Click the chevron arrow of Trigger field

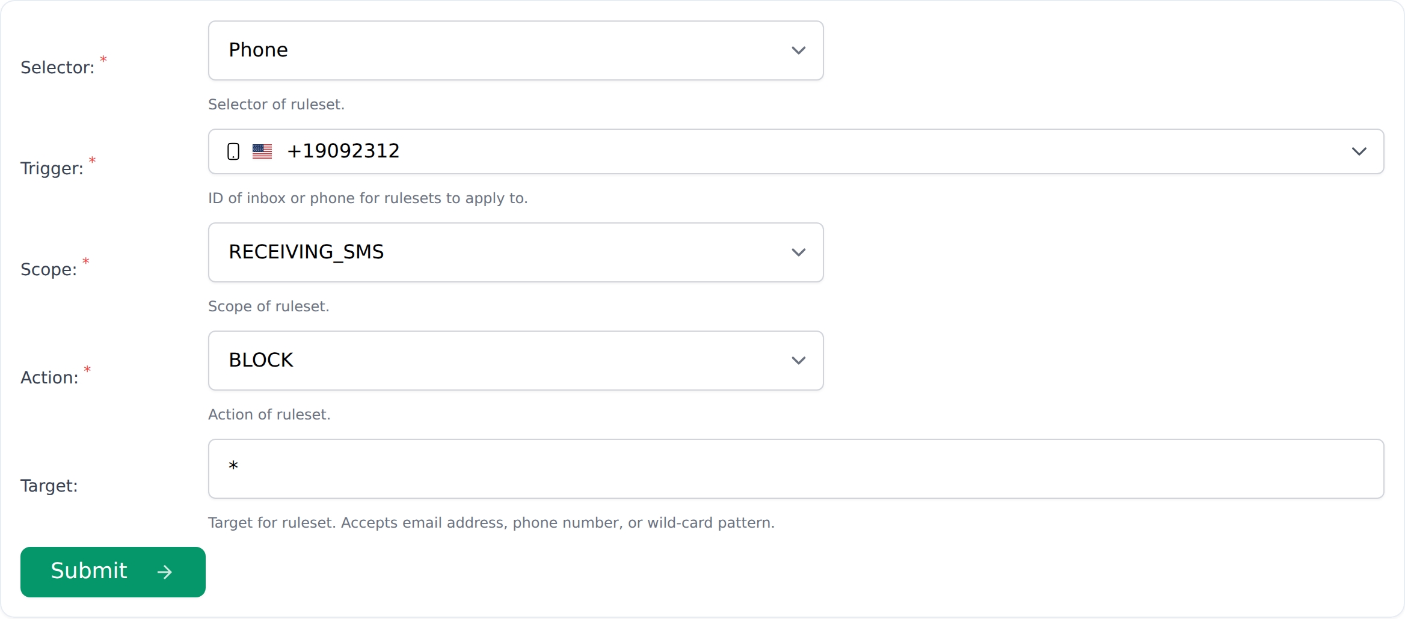1359,151
